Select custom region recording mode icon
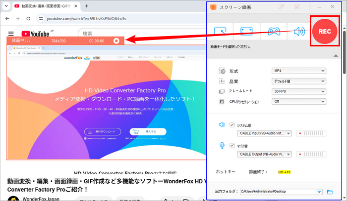Image resolution: width=347 pixels, height=201 pixels. tap(220, 32)
